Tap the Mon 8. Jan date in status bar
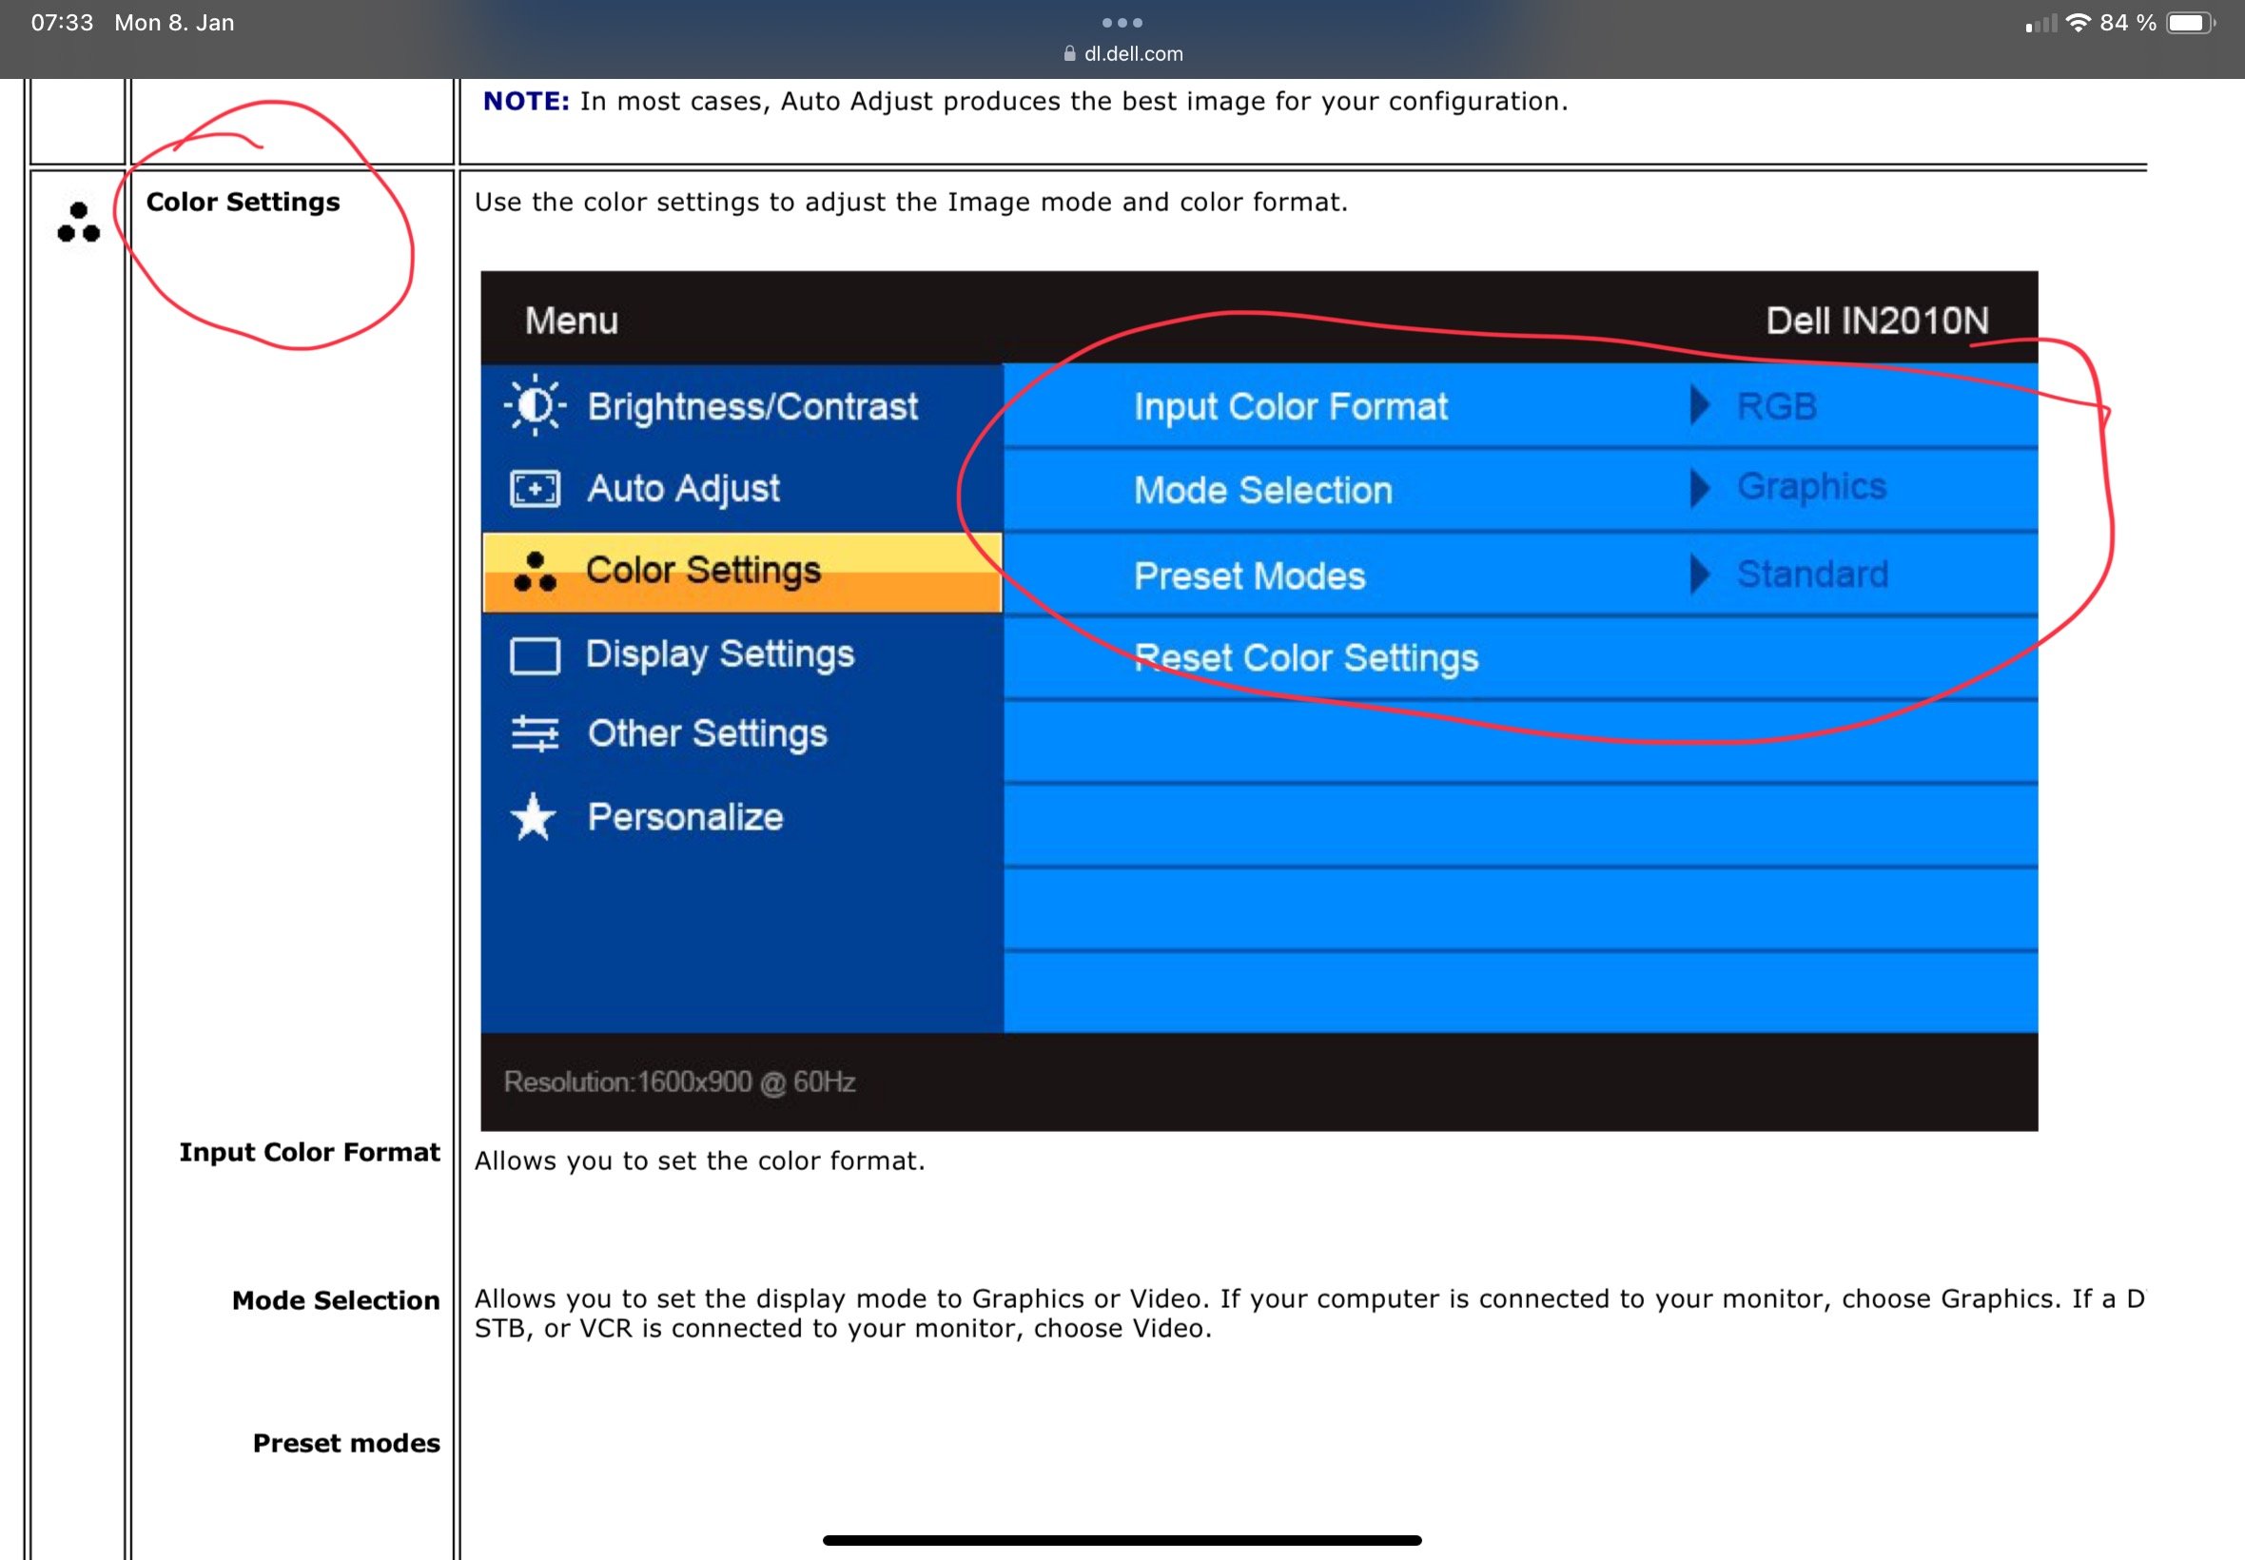Image resolution: width=2245 pixels, height=1560 pixels. point(174,23)
